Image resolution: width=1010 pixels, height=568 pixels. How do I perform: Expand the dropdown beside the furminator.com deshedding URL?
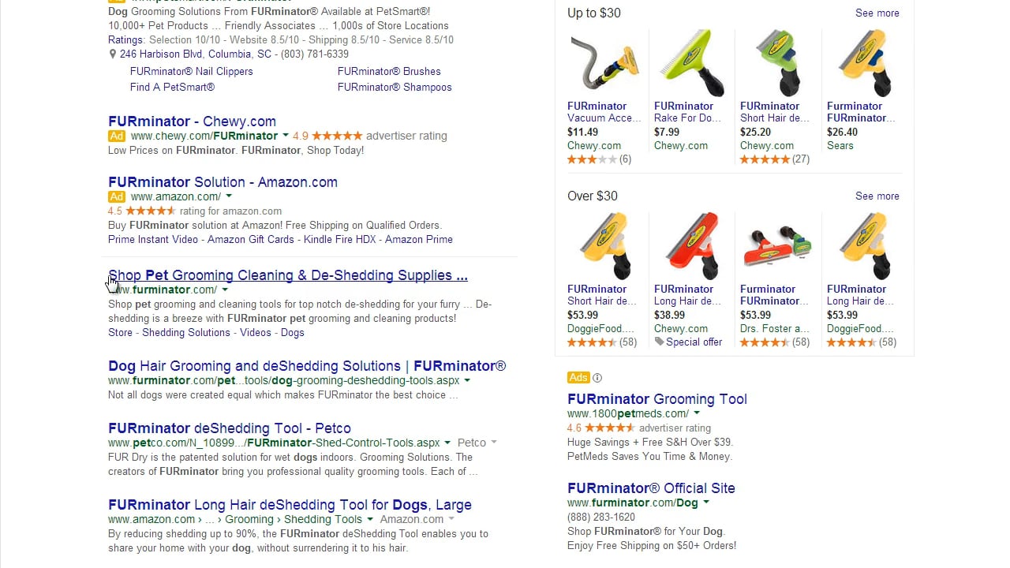[469, 380]
